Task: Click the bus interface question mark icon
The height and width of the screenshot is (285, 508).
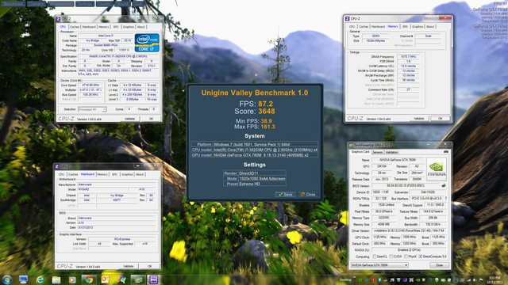Action: tap(446, 199)
